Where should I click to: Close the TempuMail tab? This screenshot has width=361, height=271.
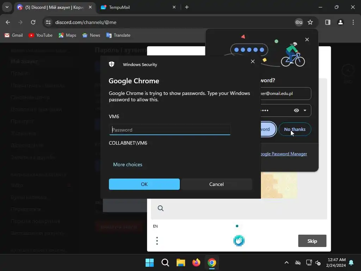pyautogui.click(x=174, y=7)
